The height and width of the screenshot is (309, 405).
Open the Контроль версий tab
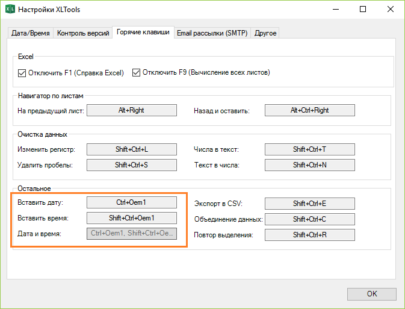pos(83,33)
